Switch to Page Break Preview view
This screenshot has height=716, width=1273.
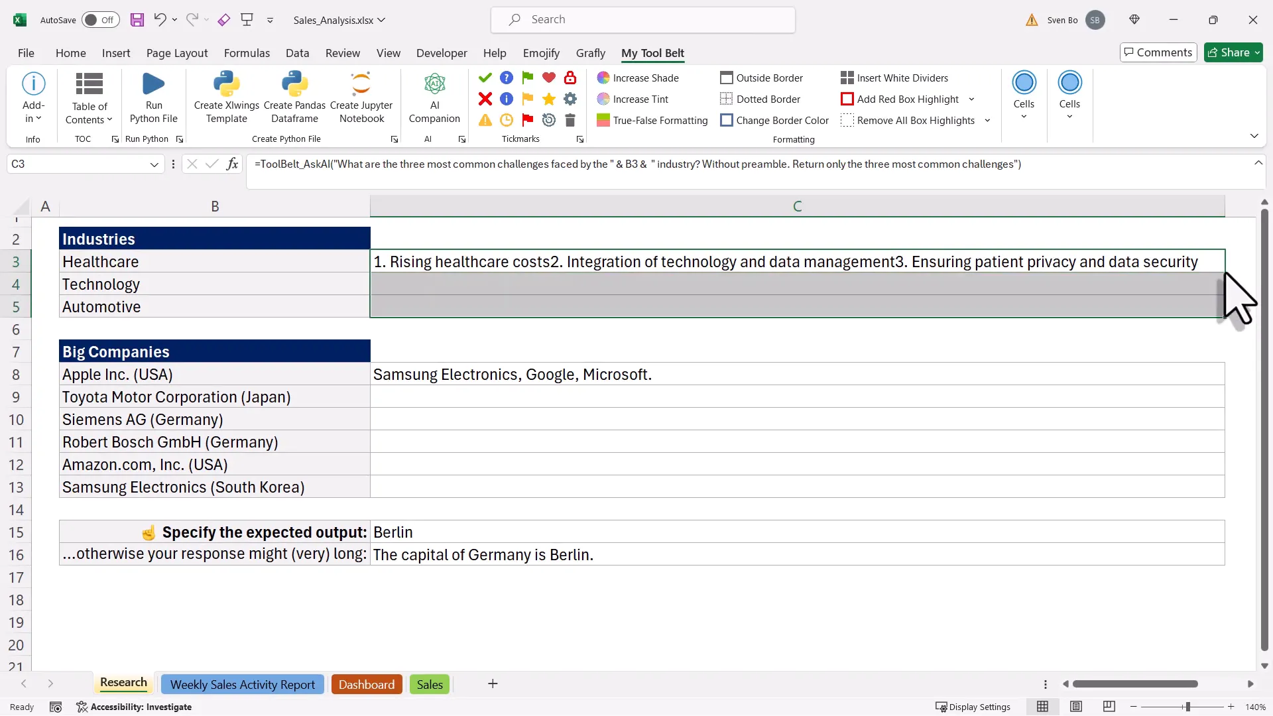(x=1109, y=707)
